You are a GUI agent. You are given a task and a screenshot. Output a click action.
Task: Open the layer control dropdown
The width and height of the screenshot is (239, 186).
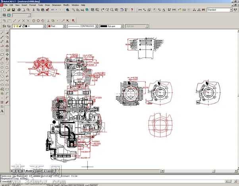pos(44,26)
